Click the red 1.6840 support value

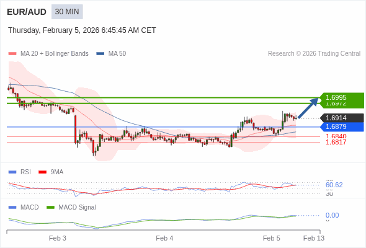336,136
